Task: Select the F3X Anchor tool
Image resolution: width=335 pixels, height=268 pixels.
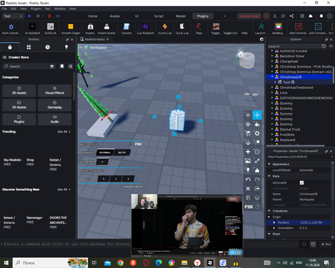Action: [248, 143]
